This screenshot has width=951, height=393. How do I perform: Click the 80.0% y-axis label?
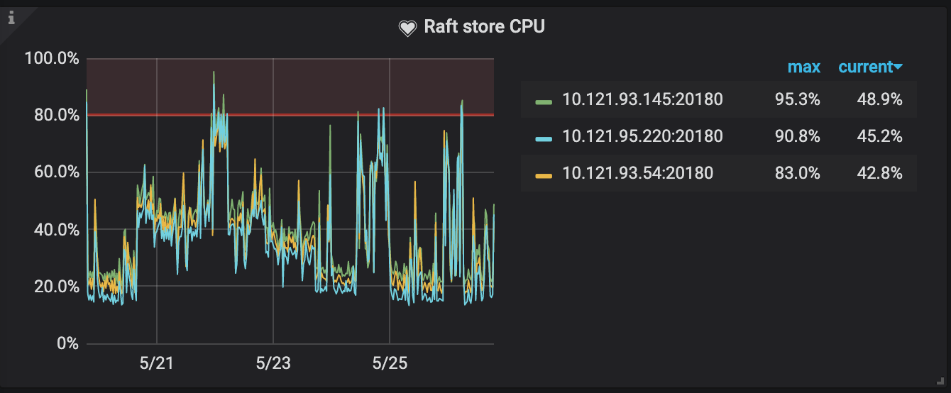56,115
